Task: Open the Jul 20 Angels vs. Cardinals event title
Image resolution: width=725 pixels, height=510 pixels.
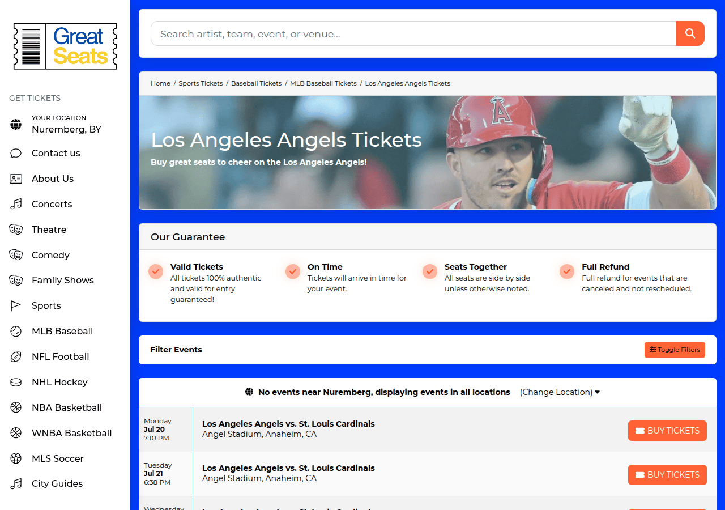Action: 288,424
